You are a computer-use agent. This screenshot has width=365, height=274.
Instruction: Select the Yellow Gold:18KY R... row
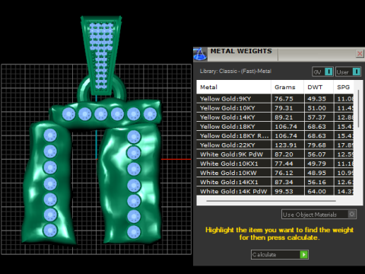(275, 135)
